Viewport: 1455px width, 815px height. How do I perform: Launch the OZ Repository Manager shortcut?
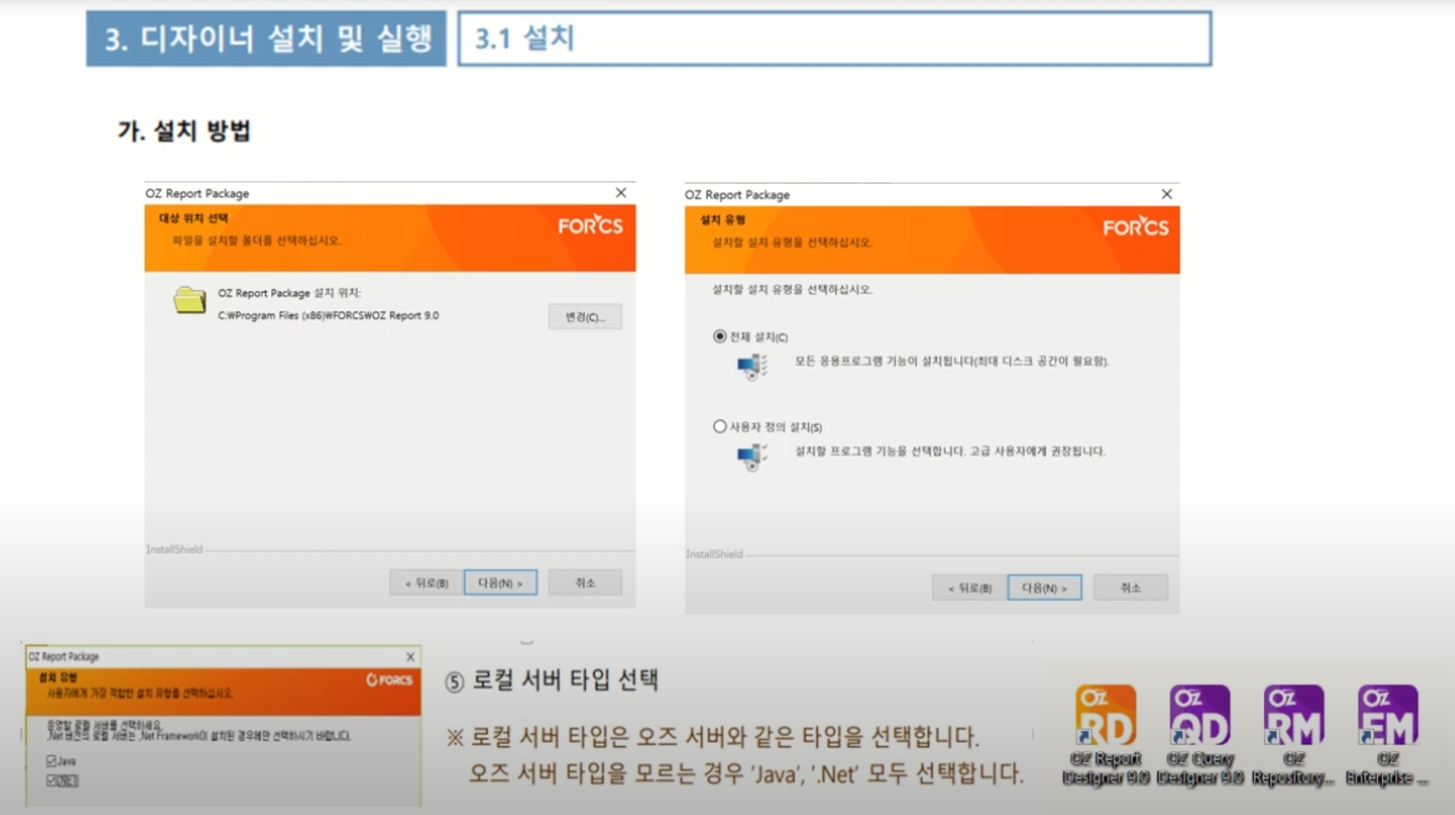(x=1294, y=735)
